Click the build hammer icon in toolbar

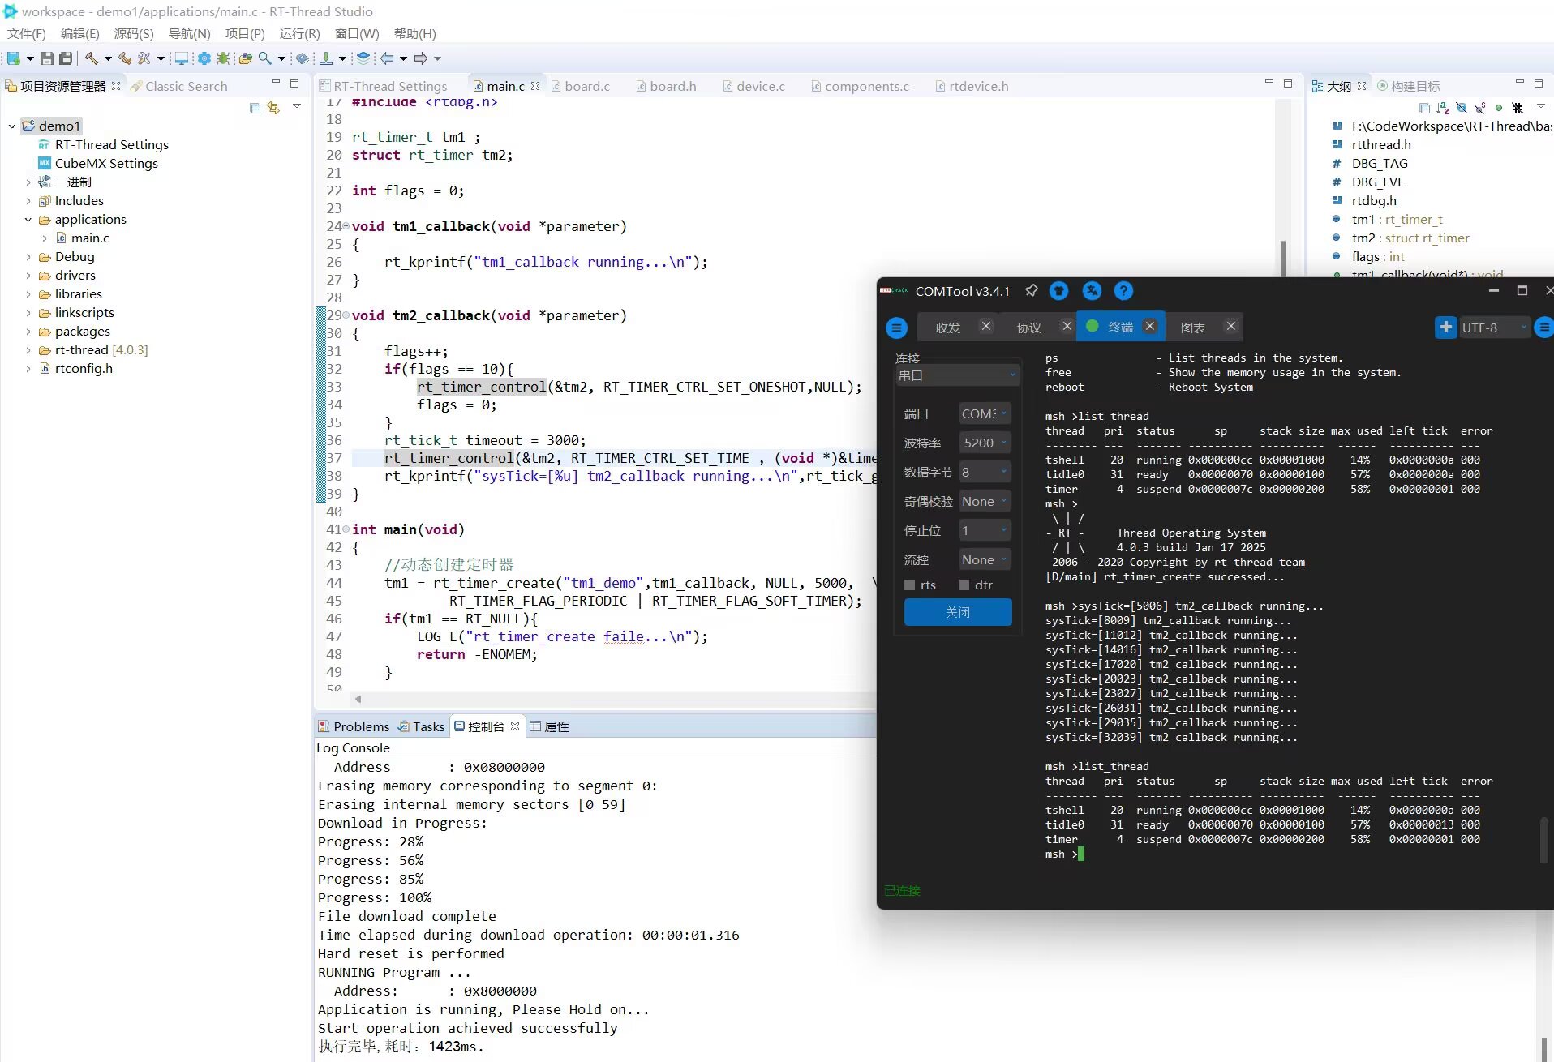point(91,58)
